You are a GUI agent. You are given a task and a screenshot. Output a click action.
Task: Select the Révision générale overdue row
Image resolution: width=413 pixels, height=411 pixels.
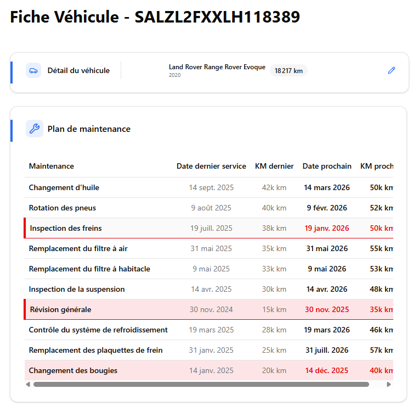(60, 309)
